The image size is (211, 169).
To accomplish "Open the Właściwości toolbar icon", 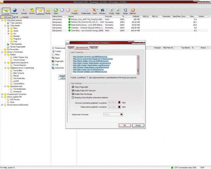I will [86, 11].
